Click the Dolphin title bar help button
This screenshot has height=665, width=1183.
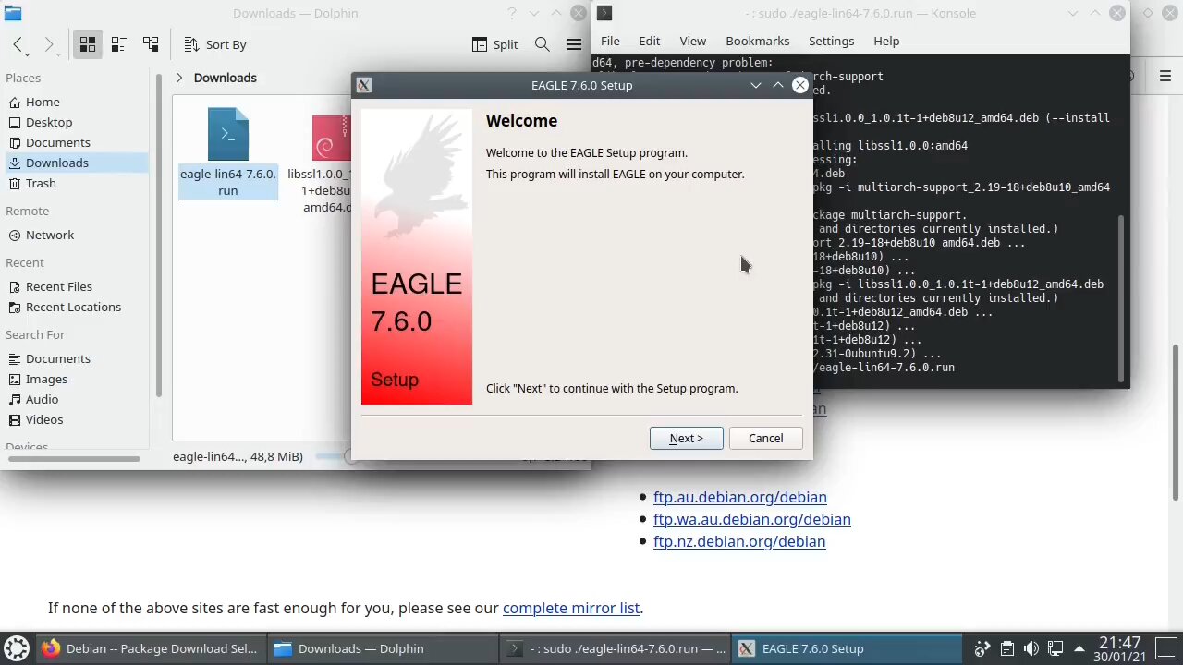pos(511,13)
